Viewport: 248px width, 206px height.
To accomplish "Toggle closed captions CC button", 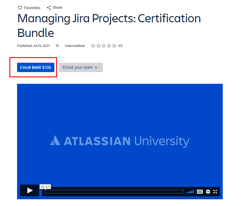I will tap(200, 192).
